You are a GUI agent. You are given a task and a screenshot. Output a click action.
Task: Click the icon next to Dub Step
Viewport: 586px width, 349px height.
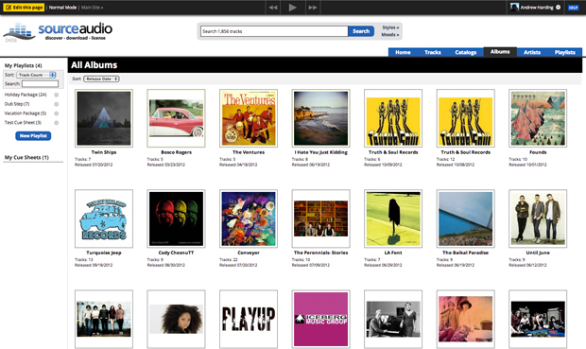(57, 104)
